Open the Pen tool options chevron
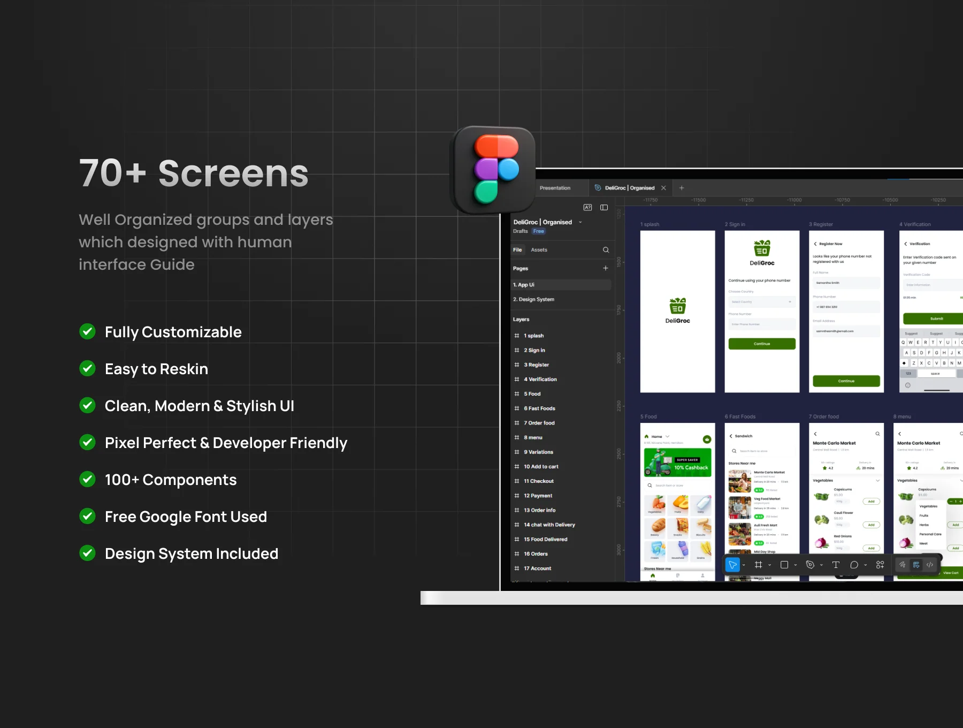 pos(821,565)
